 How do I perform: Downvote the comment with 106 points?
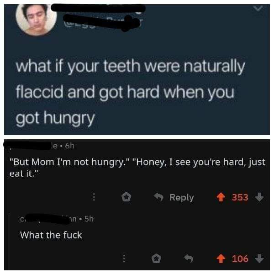(259, 258)
